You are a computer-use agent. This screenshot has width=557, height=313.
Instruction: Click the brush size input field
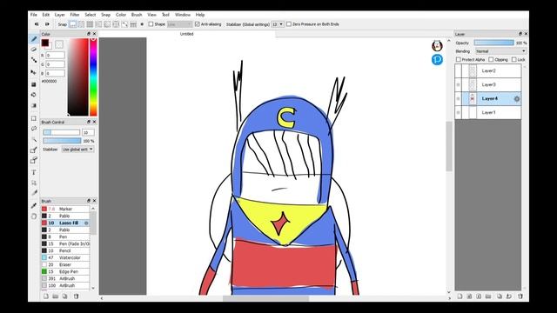point(88,132)
